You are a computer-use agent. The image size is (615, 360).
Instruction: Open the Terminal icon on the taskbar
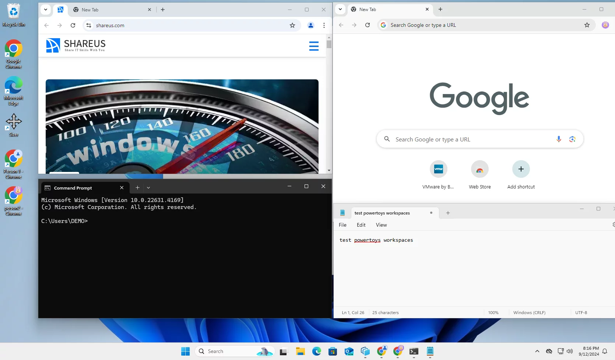tap(414, 352)
